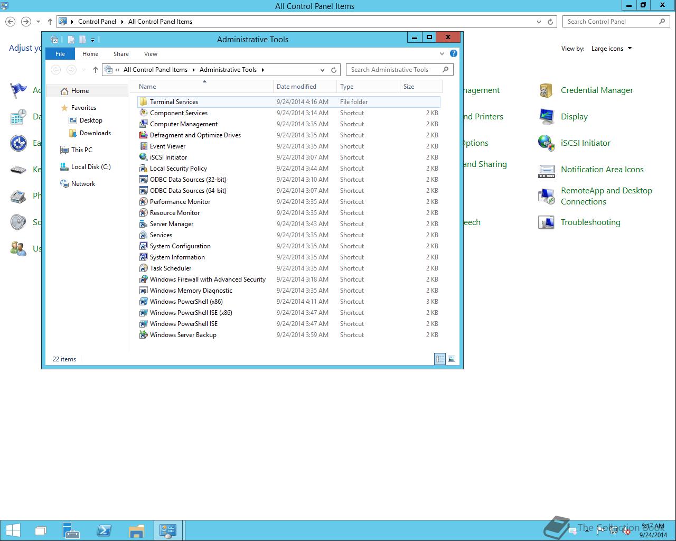This screenshot has width=676, height=541.
Task: Sort by the Size column header
Action: pyautogui.click(x=421, y=87)
